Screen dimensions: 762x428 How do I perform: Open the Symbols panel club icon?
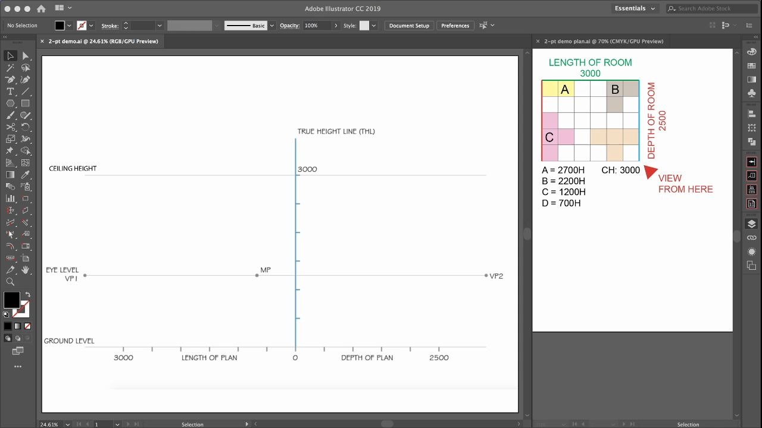(751, 93)
